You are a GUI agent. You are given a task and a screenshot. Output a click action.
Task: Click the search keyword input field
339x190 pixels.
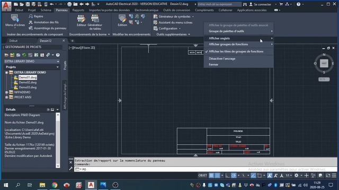[x=219, y=4]
